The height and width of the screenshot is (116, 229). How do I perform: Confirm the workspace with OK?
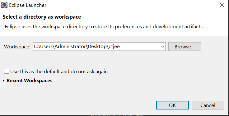172,105
